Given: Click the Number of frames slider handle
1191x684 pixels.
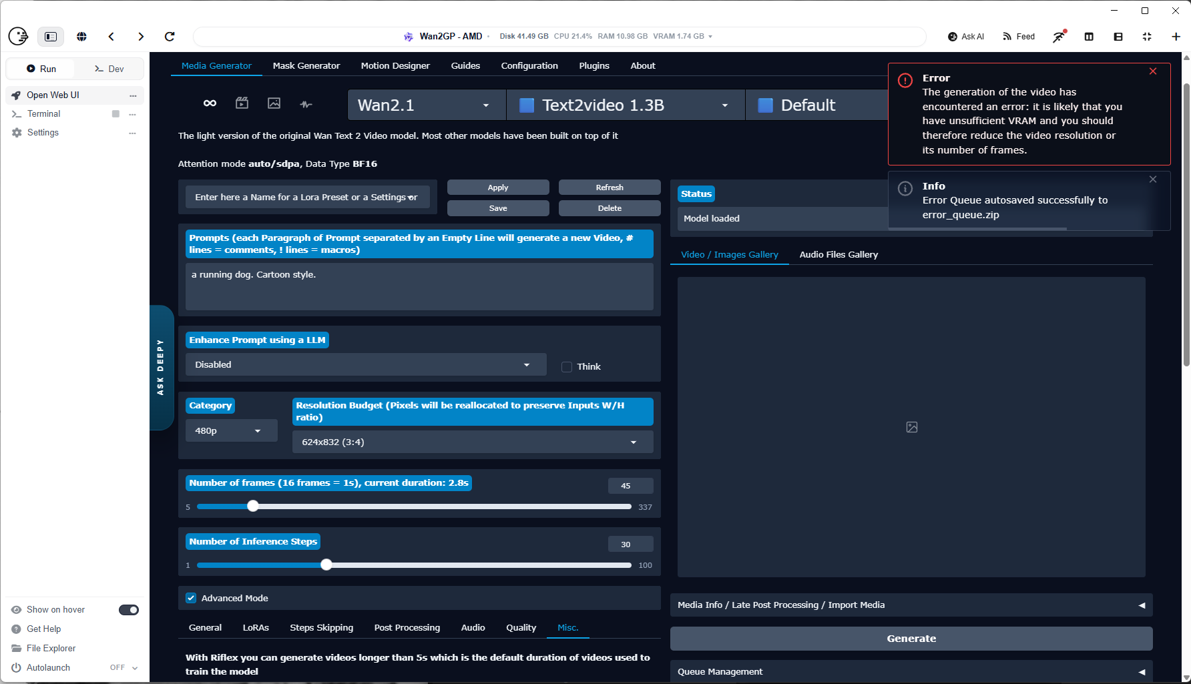Looking at the screenshot, I should [252, 506].
